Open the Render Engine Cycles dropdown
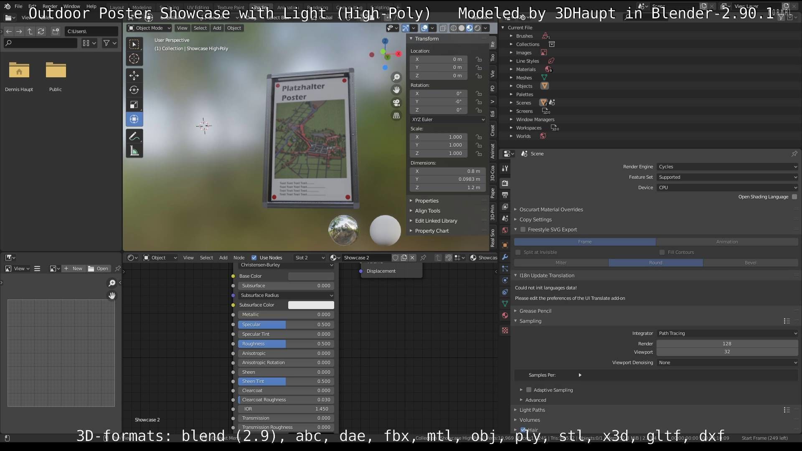Screen dimensions: 802x451 click(x=727, y=167)
